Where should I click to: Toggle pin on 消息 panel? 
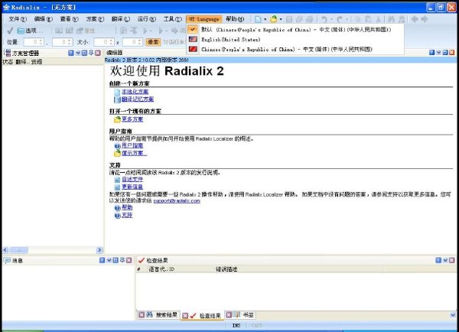click(x=122, y=260)
